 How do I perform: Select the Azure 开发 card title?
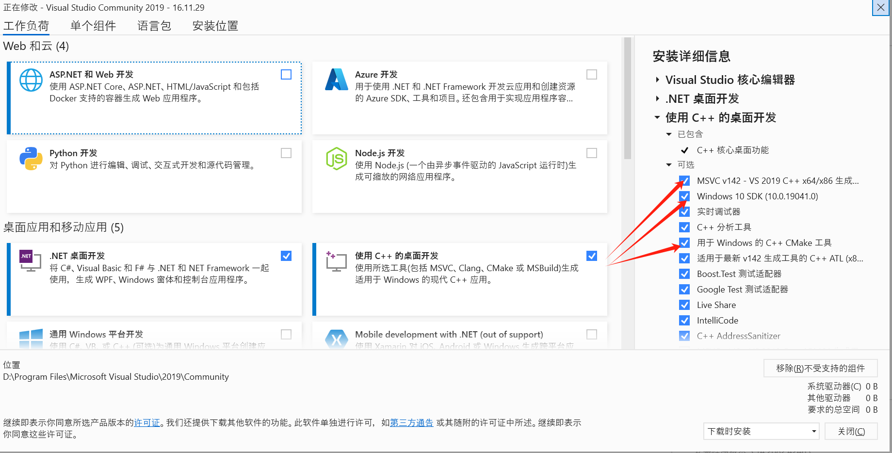(x=376, y=74)
